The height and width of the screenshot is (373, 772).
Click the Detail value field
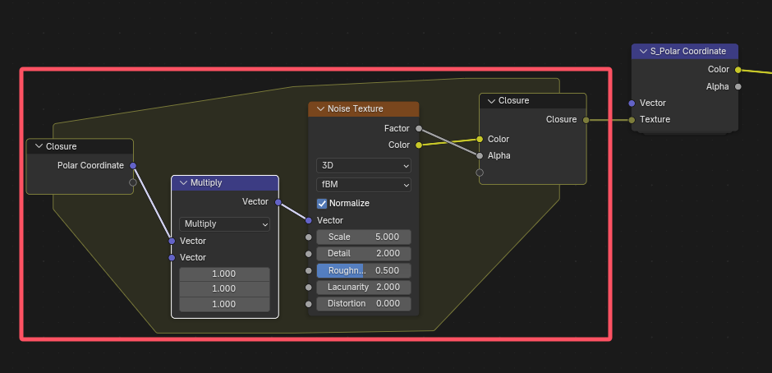(x=363, y=254)
